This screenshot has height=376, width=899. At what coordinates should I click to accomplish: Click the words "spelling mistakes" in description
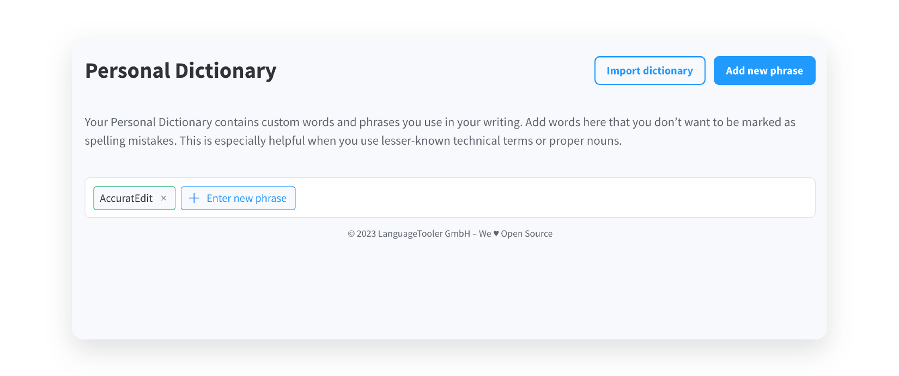(x=130, y=141)
